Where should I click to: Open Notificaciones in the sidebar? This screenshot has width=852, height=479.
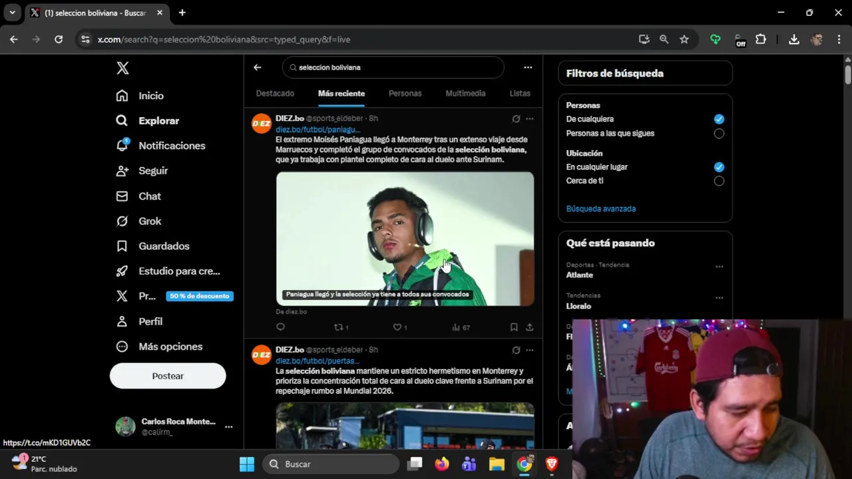click(160, 146)
